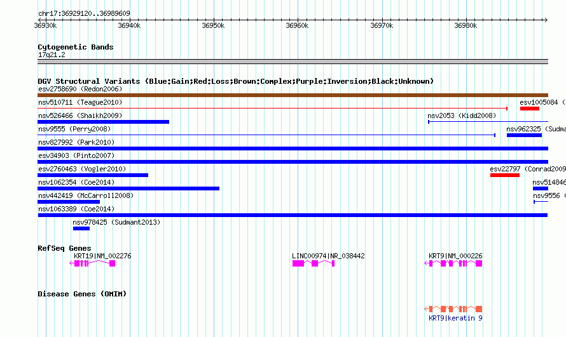Select the magenta KRT19 gene glyph
This screenshot has width=566, height=337.
(x=92, y=263)
